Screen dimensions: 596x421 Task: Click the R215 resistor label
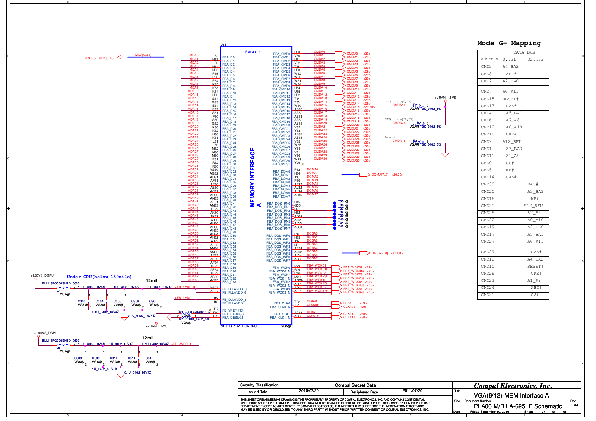coord(417,105)
